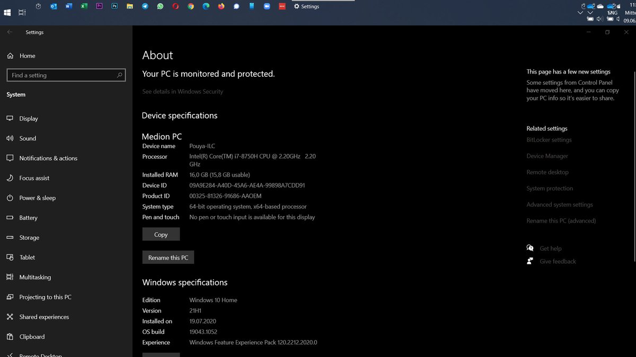
Task: Select Display in the System sidebar
Action: pos(29,118)
